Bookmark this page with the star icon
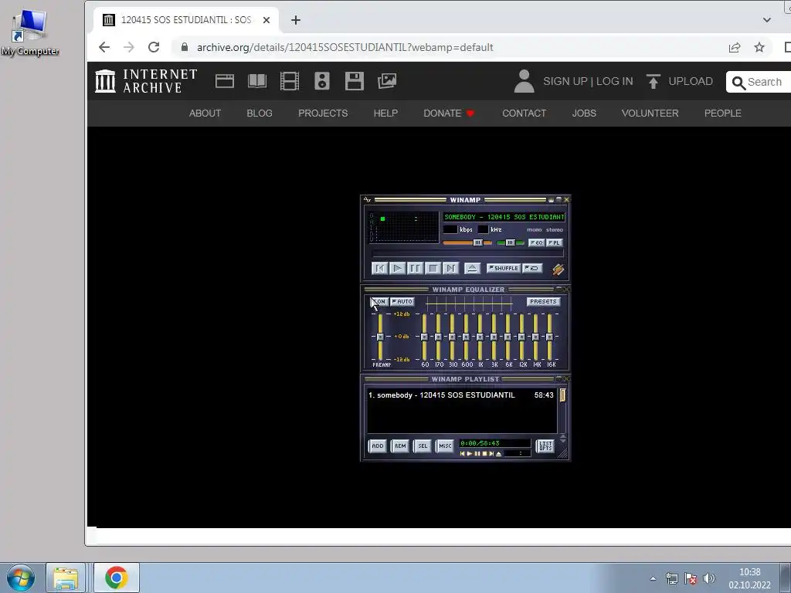This screenshot has height=593, width=791. click(x=759, y=47)
